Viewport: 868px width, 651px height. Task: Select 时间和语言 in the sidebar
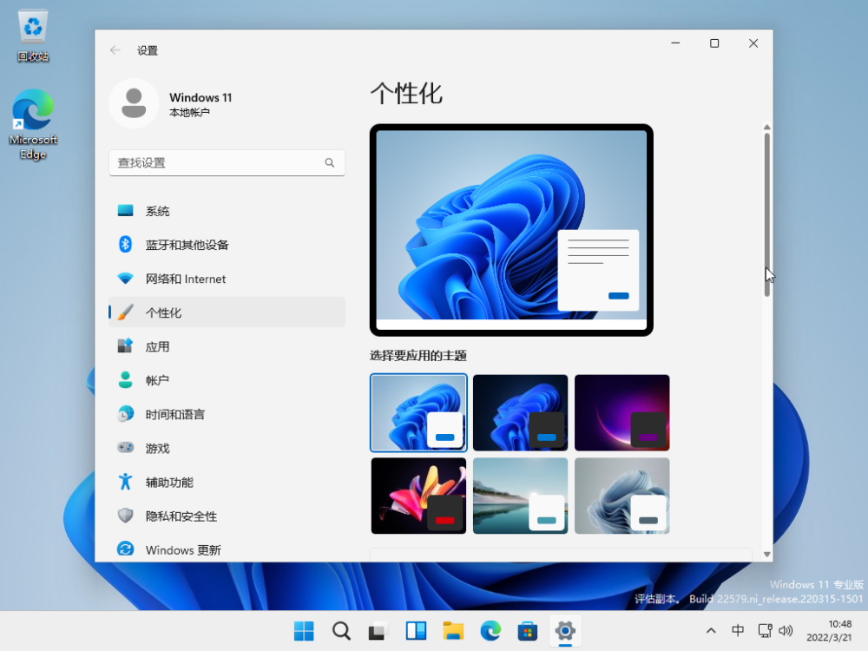[x=174, y=414]
